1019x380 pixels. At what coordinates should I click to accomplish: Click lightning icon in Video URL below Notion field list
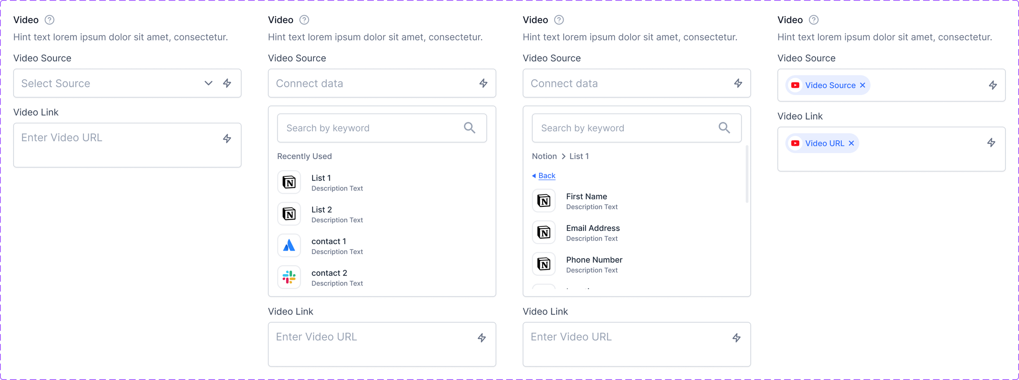737,338
